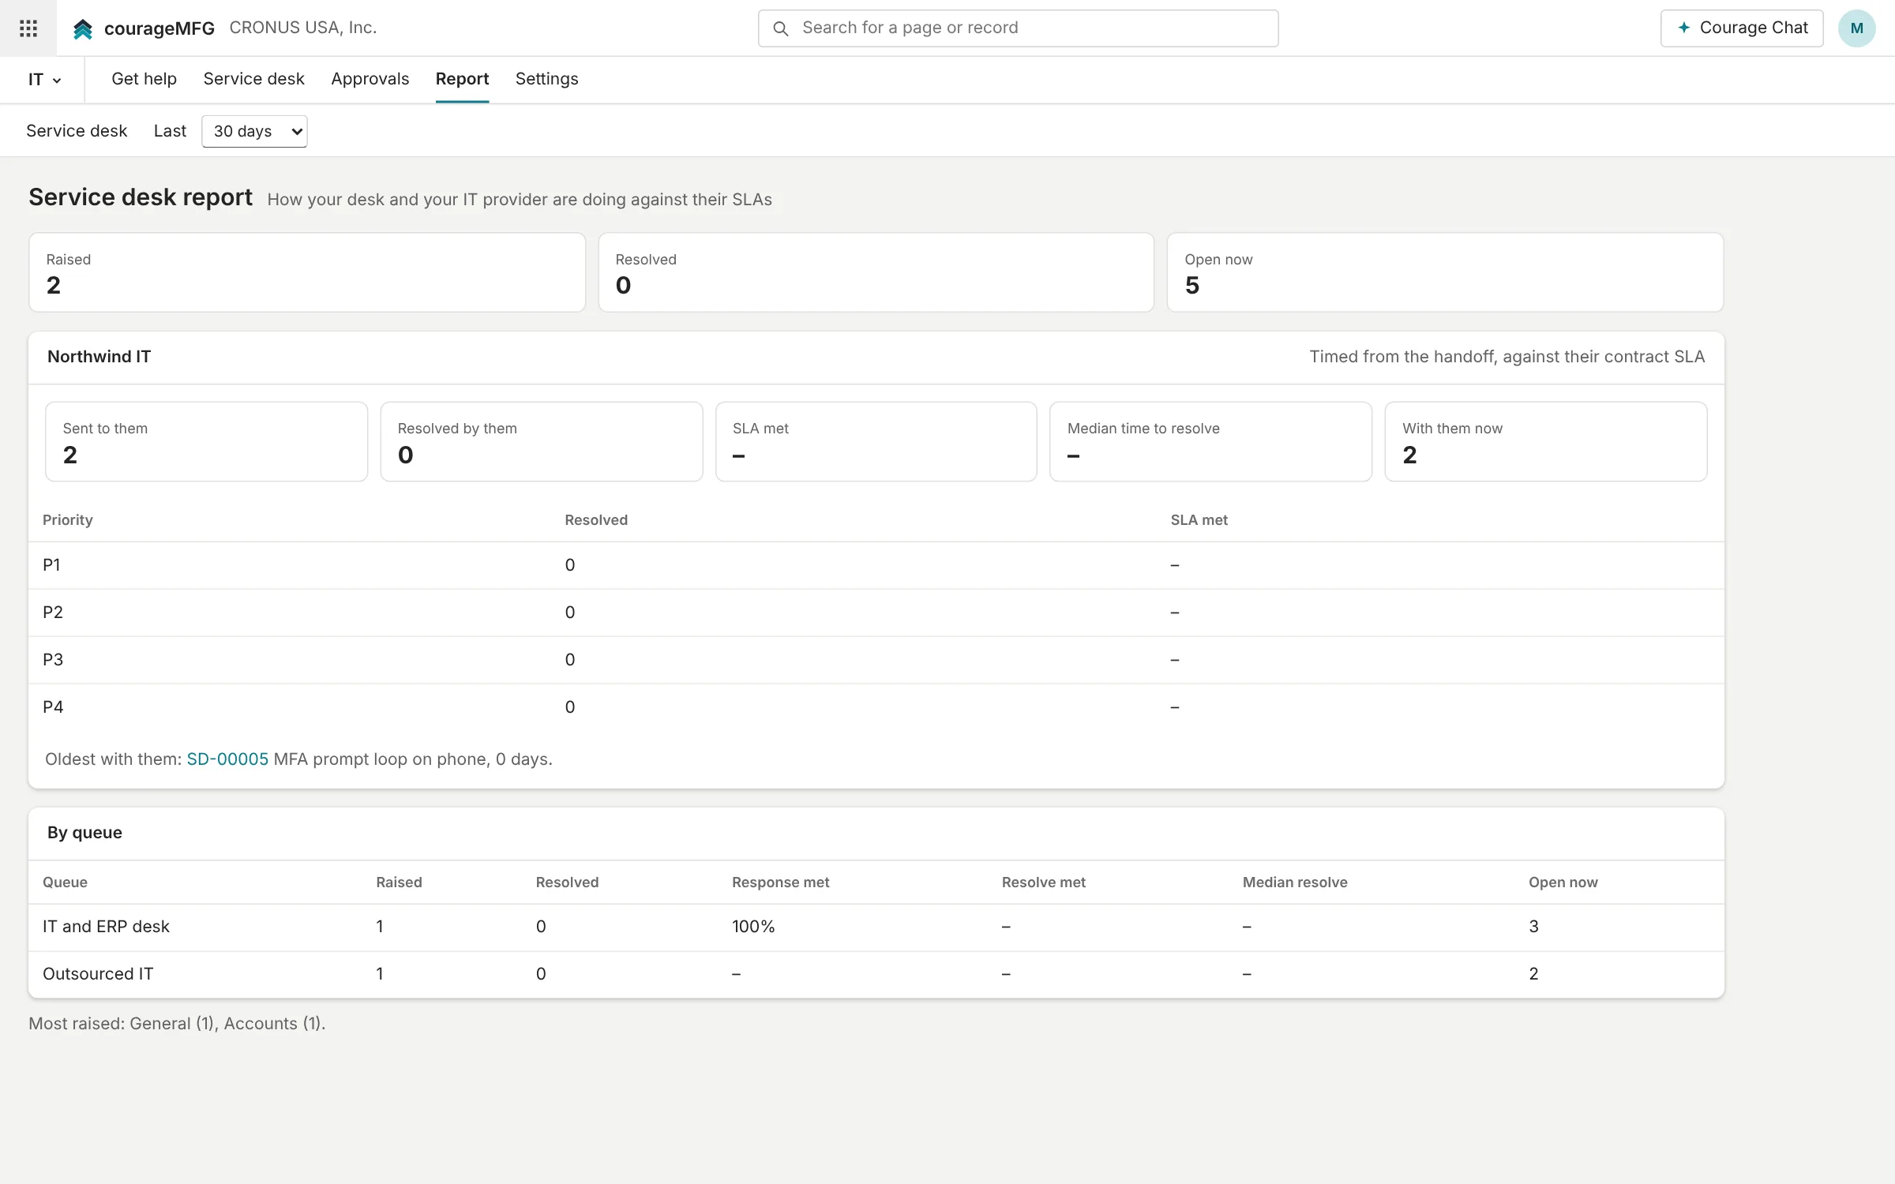Click the Priority column header
Screen dimensions: 1895x1184
(x=68, y=520)
